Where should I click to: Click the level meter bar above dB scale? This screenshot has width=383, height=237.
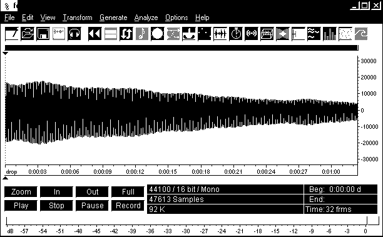click(x=186, y=221)
